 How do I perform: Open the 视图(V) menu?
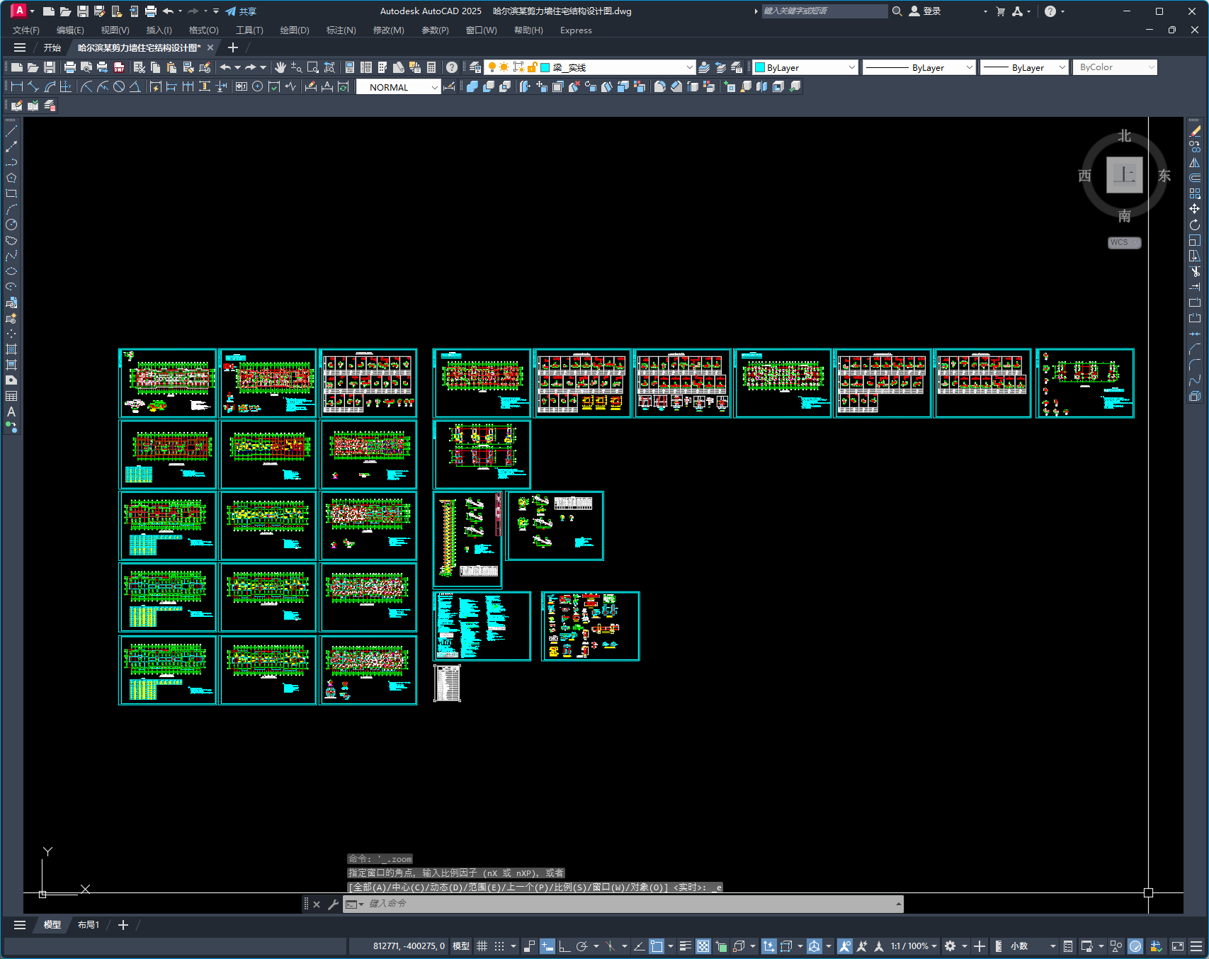115,30
